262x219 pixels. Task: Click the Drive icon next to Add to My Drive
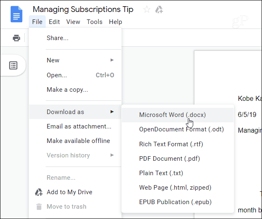[39, 192]
